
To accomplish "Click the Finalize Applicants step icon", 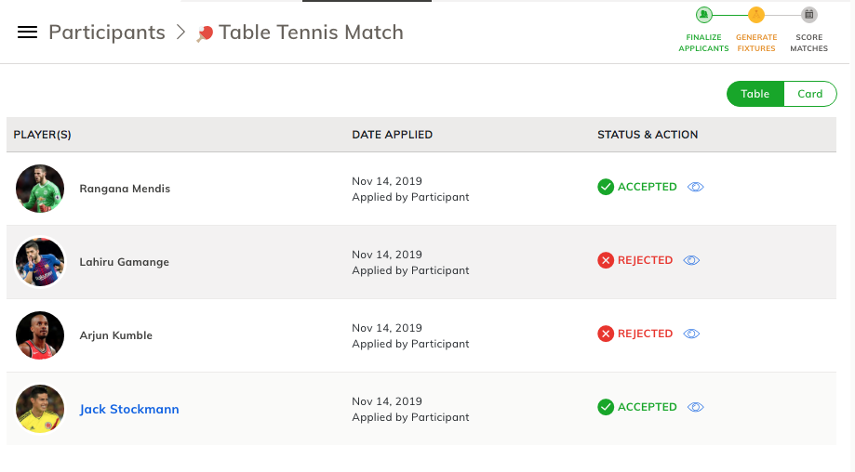I will coord(704,15).
